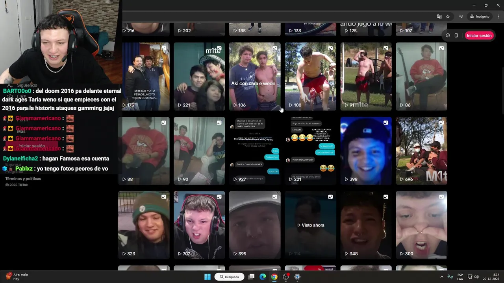
Task: Open the top-row video with 202 views
Action: (x=199, y=29)
